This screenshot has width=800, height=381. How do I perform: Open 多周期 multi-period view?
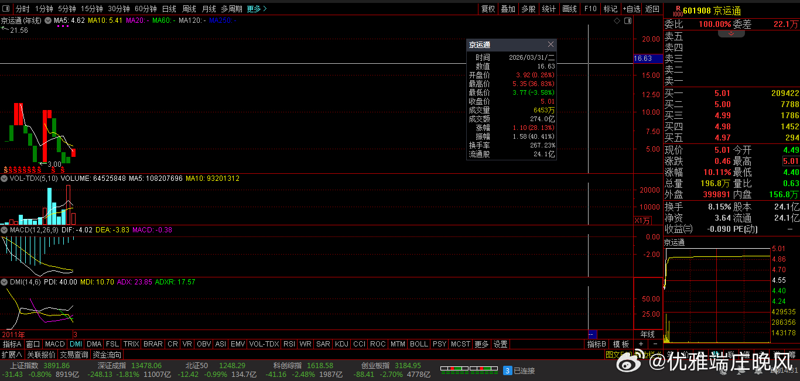pyautogui.click(x=231, y=9)
